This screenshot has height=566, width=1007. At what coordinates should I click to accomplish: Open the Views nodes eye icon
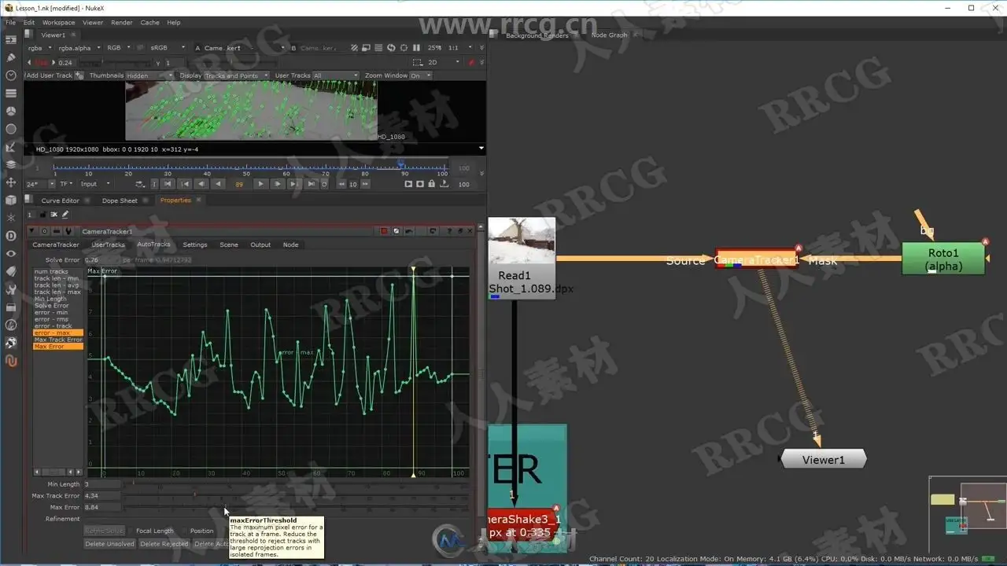click(x=11, y=254)
